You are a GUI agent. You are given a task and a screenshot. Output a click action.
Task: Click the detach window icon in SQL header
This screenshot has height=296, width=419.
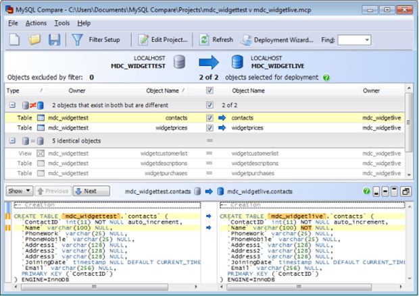pos(405,191)
